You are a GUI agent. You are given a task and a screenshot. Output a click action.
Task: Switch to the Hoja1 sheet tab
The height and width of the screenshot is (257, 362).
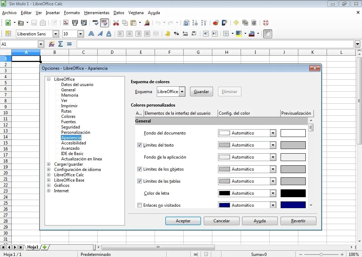[x=33, y=247]
